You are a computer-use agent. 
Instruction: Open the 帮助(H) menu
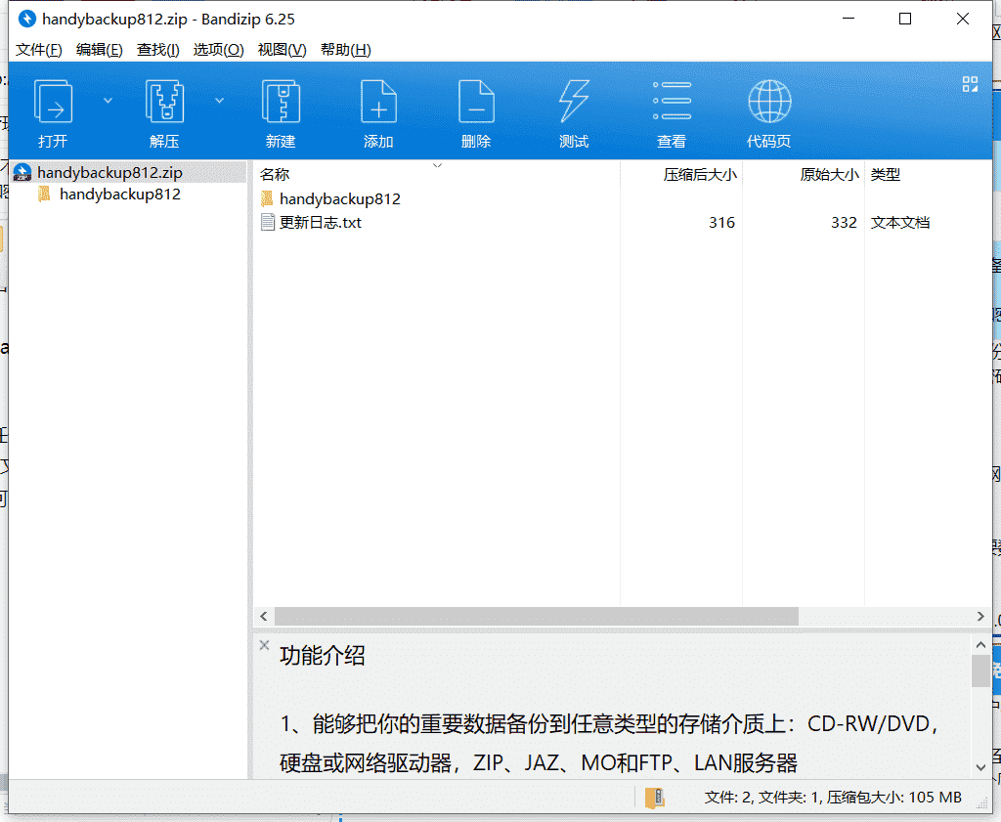click(345, 50)
